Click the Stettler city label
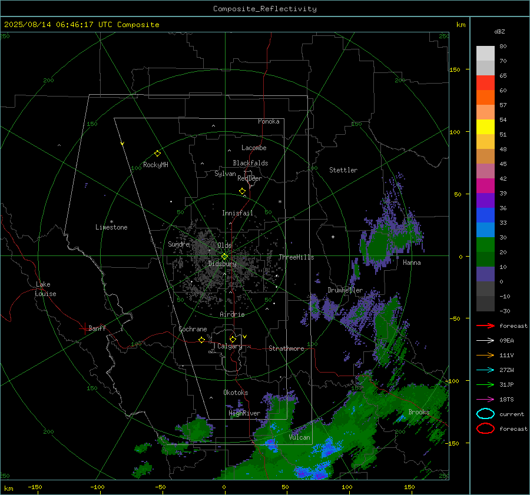This screenshot has height=495, width=530. pyautogui.click(x=343, y=170)
